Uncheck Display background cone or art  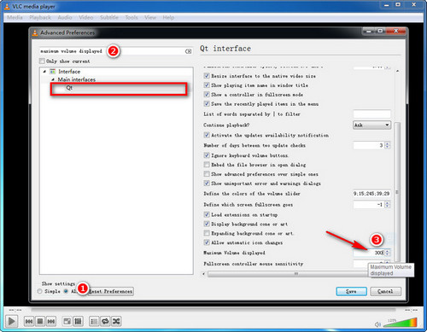point(207,224)
